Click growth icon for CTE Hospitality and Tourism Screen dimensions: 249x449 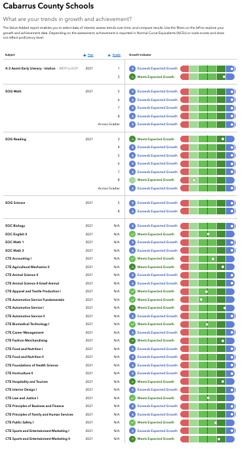[x=132, y=381]
